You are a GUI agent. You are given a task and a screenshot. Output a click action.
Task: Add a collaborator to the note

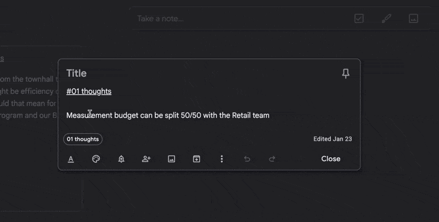tap(146, 159)
